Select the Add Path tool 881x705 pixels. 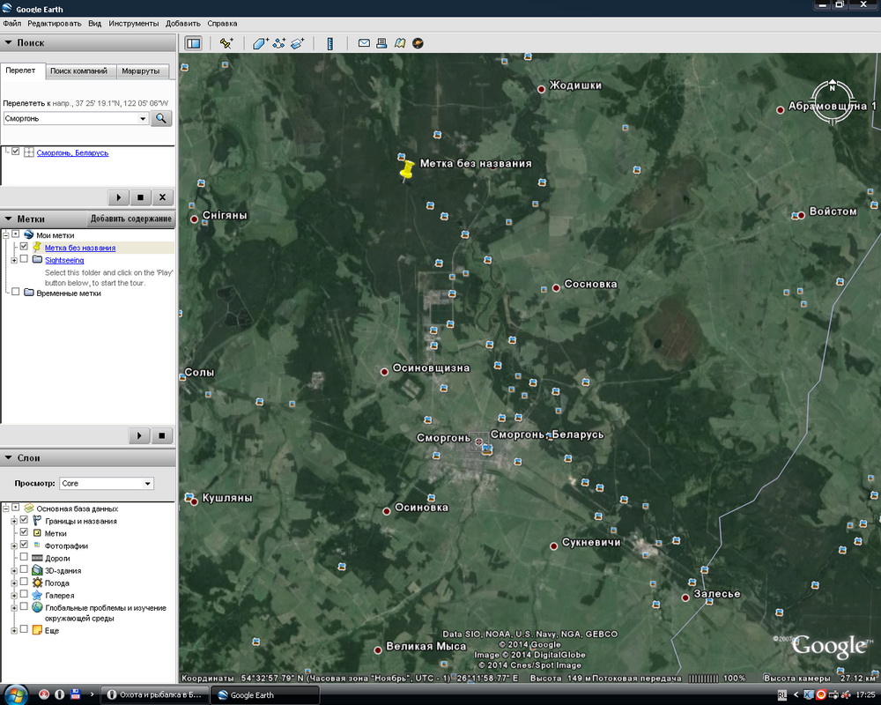point(279,43)
